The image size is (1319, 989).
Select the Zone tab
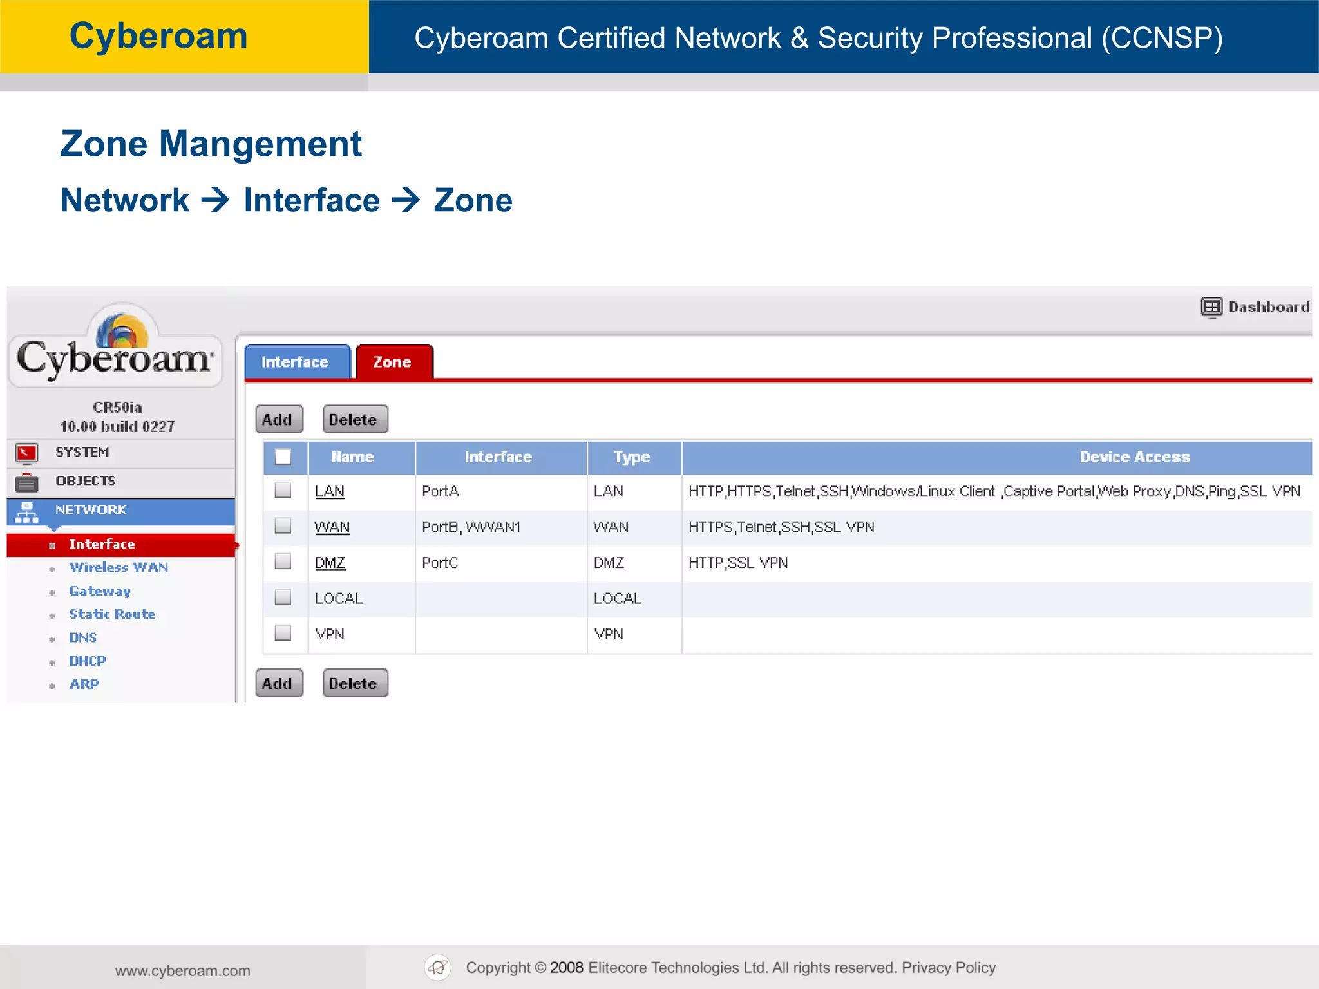(x=394, y=362)
